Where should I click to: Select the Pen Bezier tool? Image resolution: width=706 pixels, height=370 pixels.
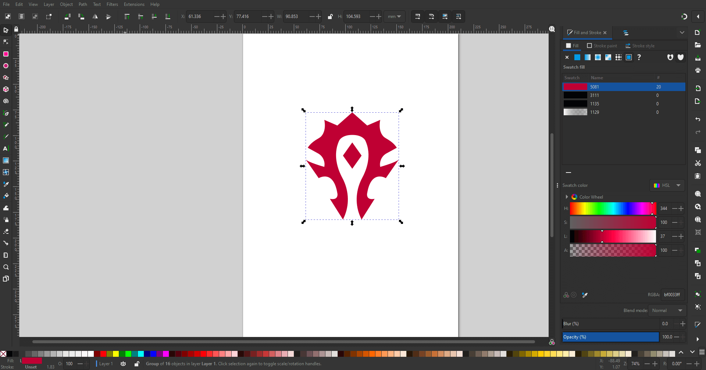pyautogui.click(x=6, y=113)
